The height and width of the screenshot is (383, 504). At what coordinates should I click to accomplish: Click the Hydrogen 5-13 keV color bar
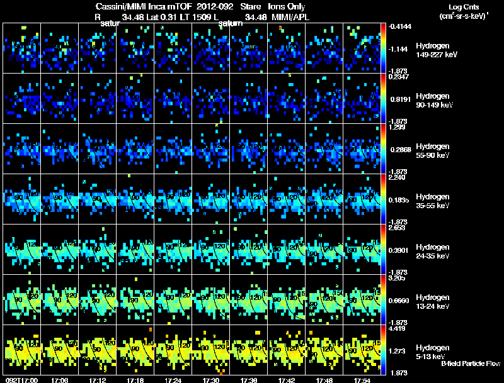[383, 350]
